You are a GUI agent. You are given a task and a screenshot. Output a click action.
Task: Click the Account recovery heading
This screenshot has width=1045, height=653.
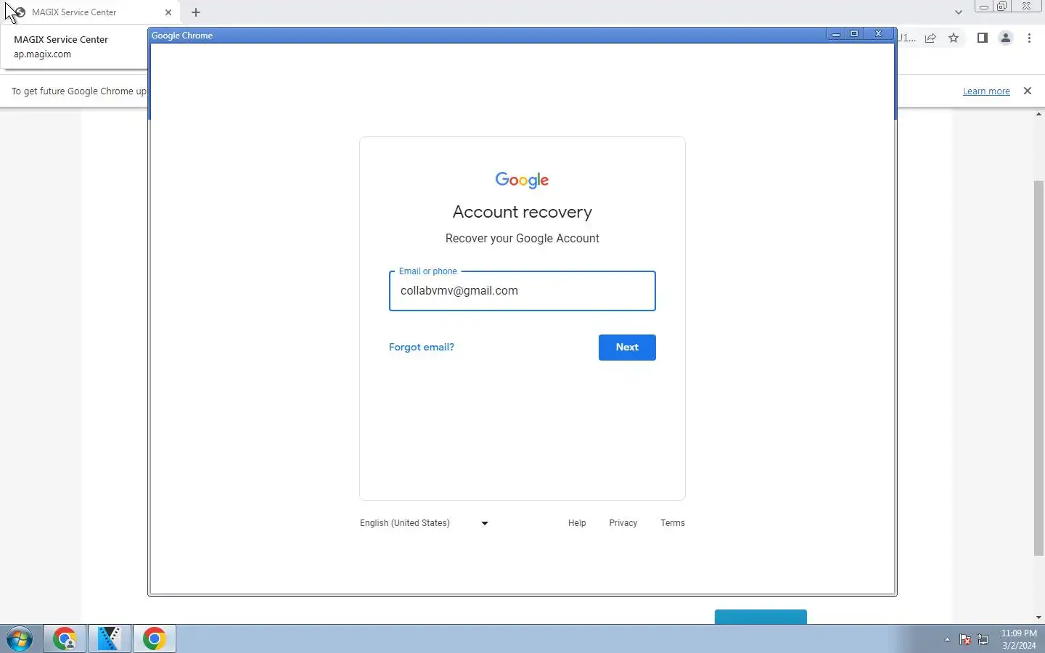522,212
